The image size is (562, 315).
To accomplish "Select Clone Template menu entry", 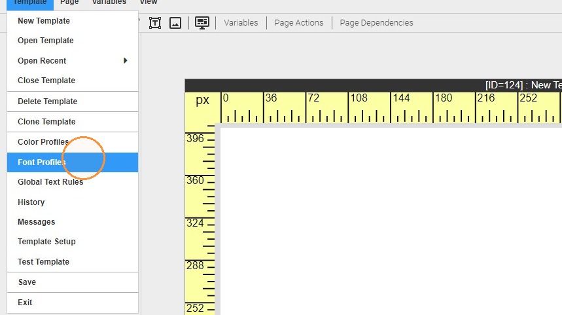I will pos(73,122).
